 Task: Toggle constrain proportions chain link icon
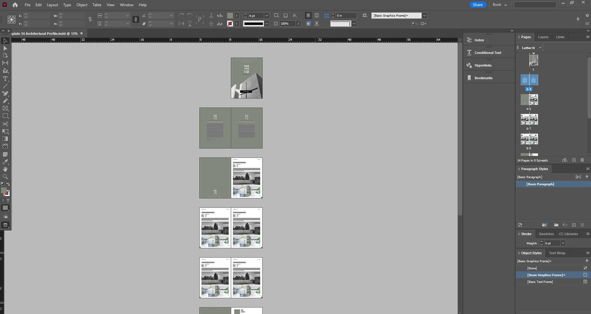tap(90, 19)
